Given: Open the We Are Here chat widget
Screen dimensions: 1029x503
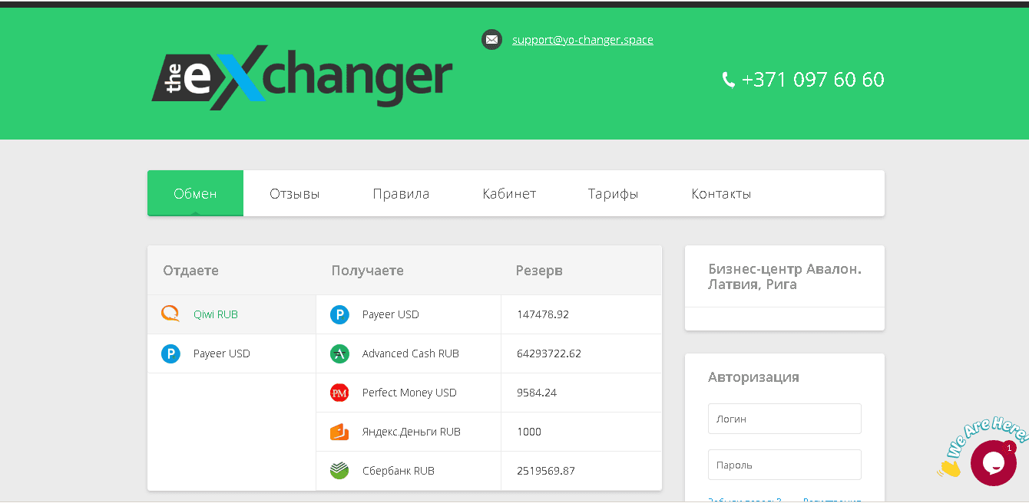Looking at the screenshot, I should point(993,462).
